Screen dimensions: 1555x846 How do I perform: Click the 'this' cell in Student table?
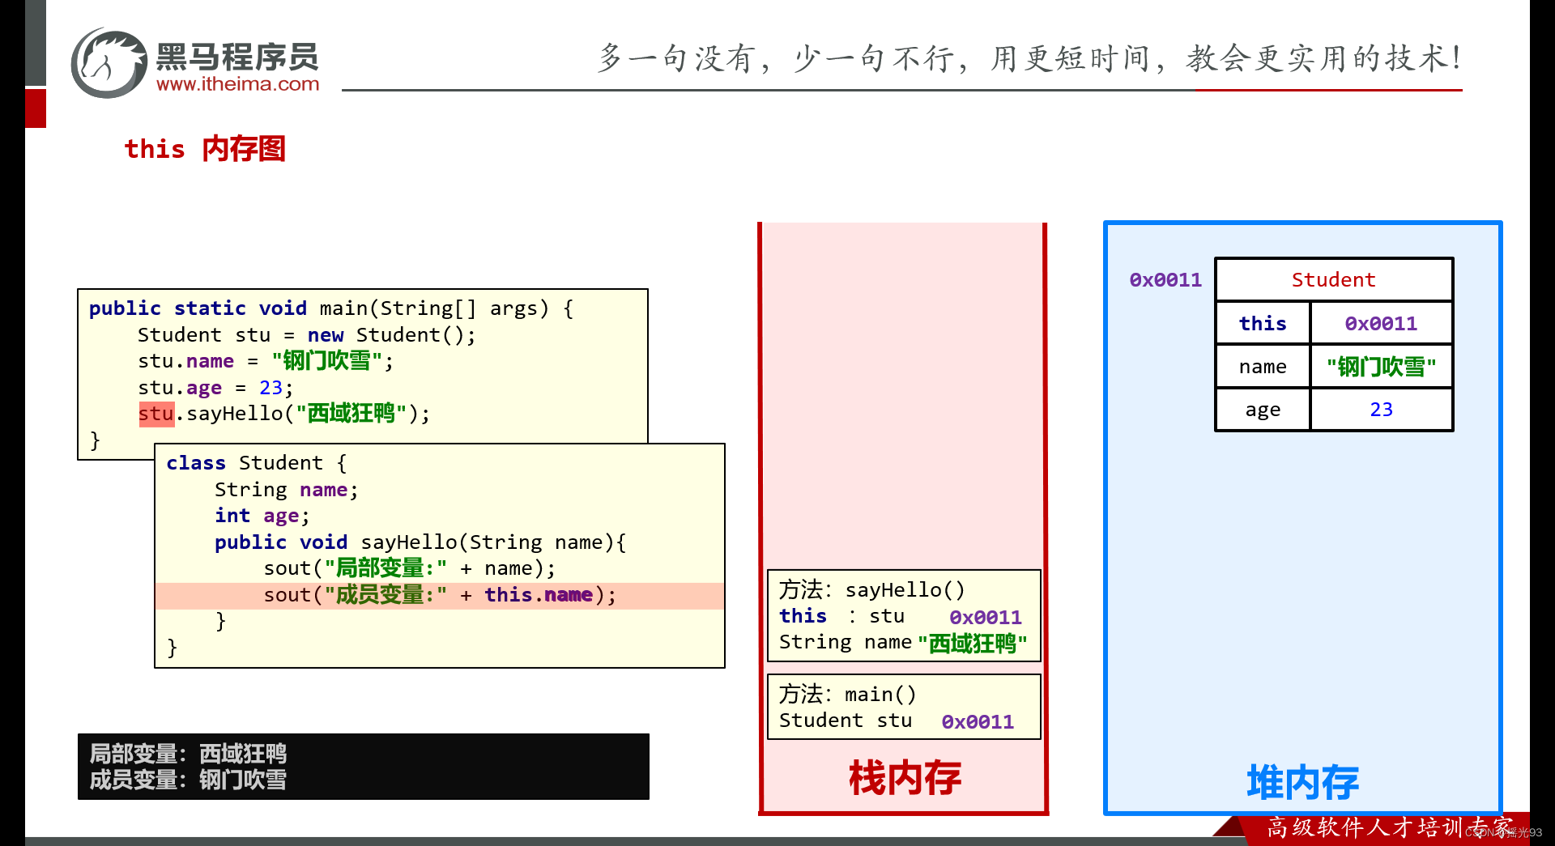[x=1263, y=324]
